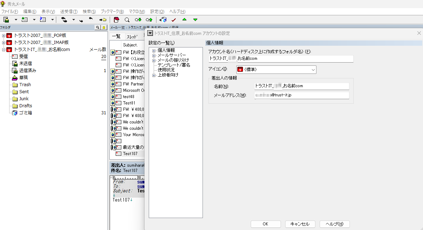Select the 受信 folder
The image size is (423, 230).
click(x=24, y=57)
